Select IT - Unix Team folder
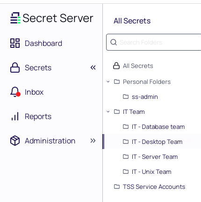 pos(151,172)
